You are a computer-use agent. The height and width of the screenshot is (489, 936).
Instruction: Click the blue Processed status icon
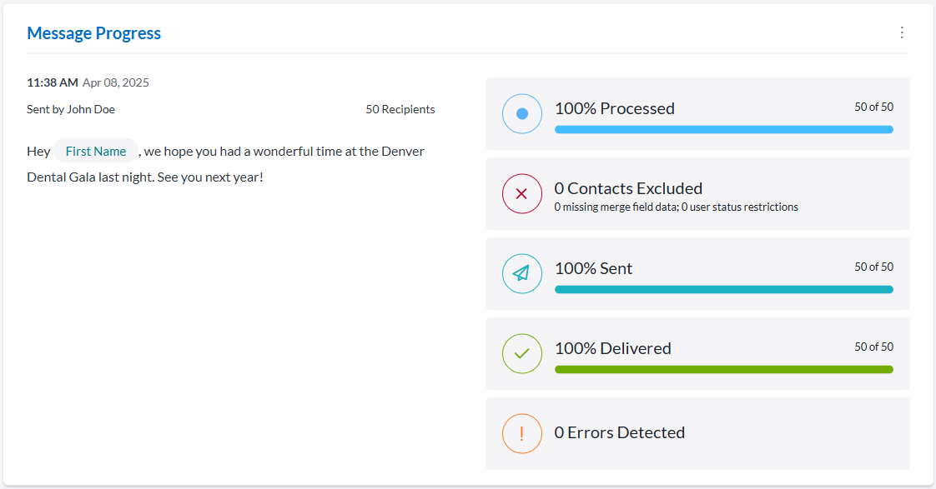coord(522,114)
